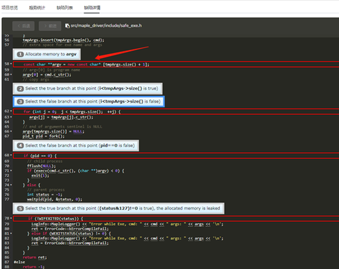Click the argv[j] = tmpArgs[j].c_str() line
This screenshot has height=269, width=339.
tap(61, 117)
